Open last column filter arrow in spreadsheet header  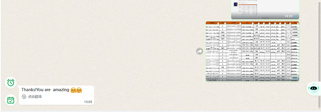click(x=298, y=24)
